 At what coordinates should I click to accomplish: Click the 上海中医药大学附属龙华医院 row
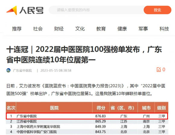87,127
